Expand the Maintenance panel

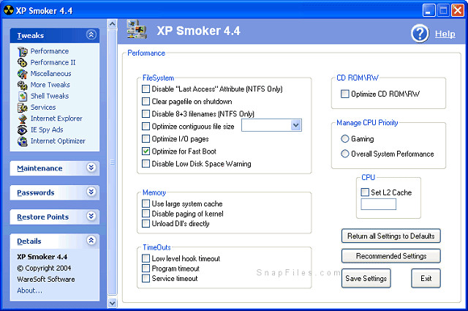coord(91,168)
